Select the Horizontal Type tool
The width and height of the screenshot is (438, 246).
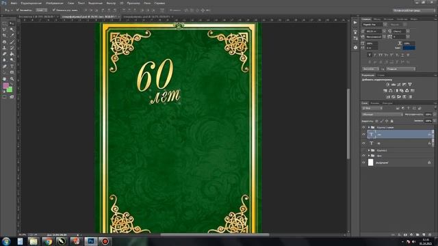tap(12, 66)
